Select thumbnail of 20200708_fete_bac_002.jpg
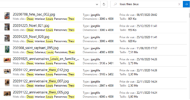Screen dimensions: 190x100 7,16
